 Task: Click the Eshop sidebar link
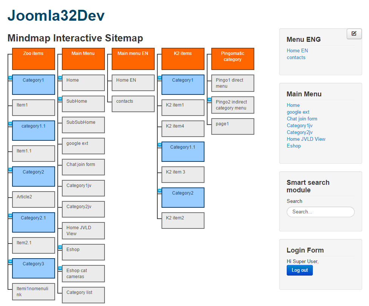click(294, 146)
